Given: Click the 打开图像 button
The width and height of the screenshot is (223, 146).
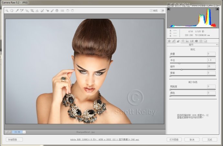Looking at the screenshot, I should (x=174, y=140).
